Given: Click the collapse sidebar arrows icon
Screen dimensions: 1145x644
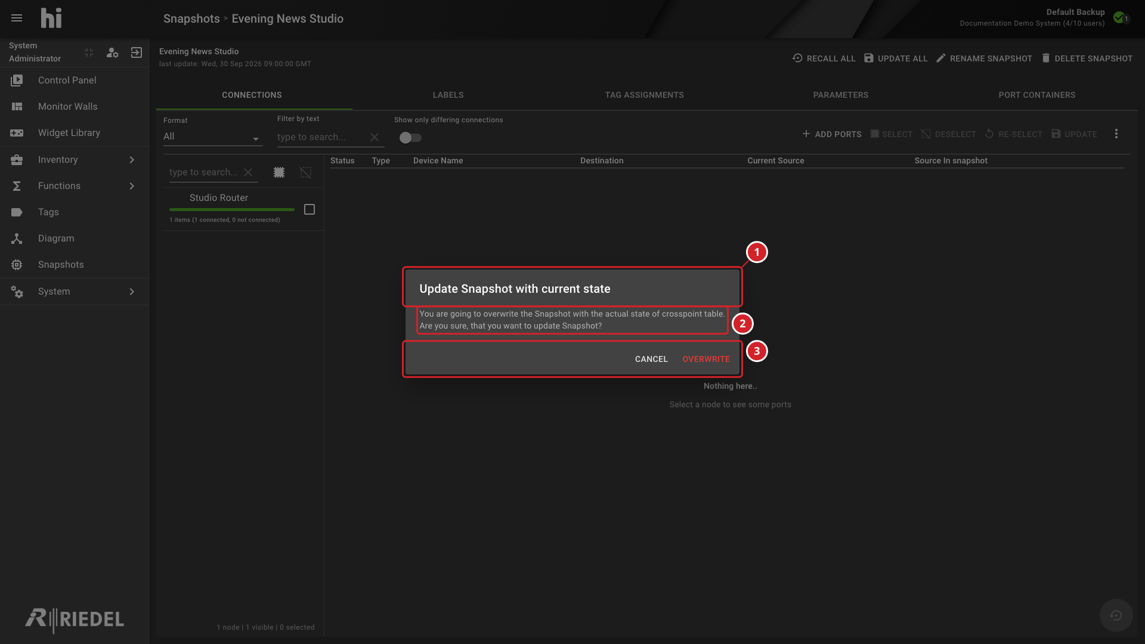Looking at the screenshot, I should (x=89, y=52).
